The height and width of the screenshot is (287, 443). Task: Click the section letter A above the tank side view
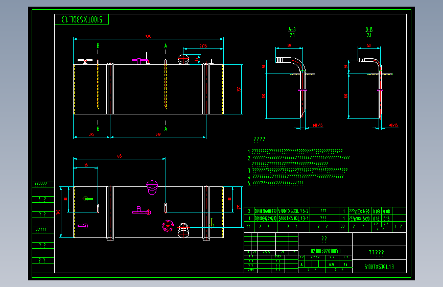pyautogui.click(x=166, y=46)
